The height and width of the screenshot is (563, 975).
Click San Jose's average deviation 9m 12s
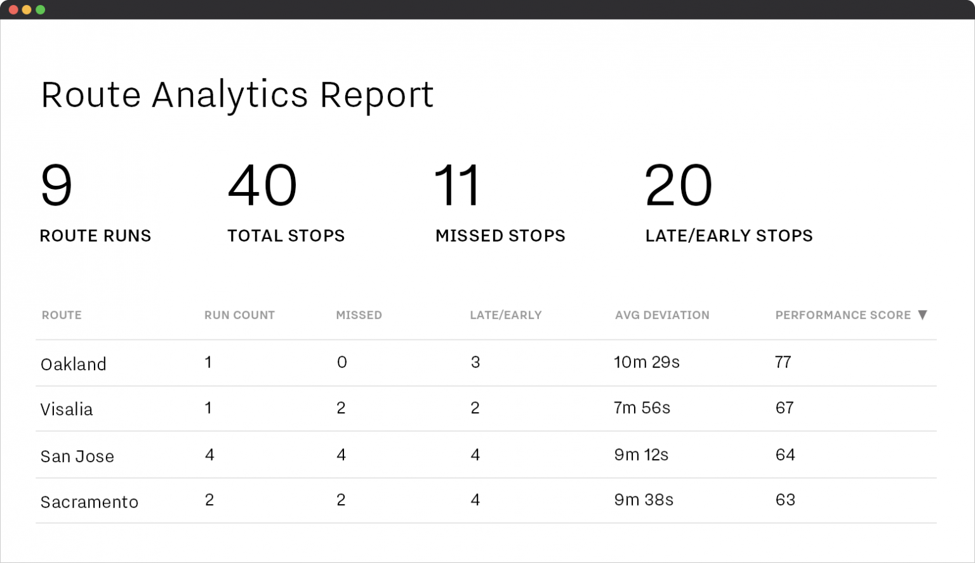point(641,455)
